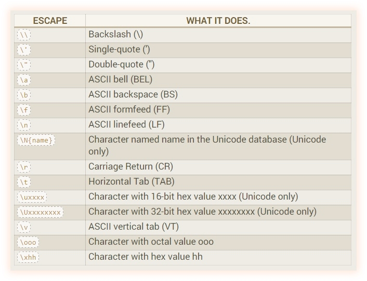The height and width of the screenshot is (281, 367).
Task: Click the \xhh hex escape code
Action: click(28, 257)
